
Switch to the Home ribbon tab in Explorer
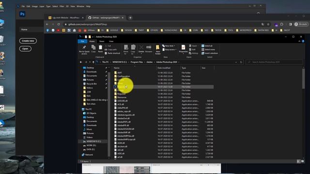pyautogui.click(x=92, y=41)
